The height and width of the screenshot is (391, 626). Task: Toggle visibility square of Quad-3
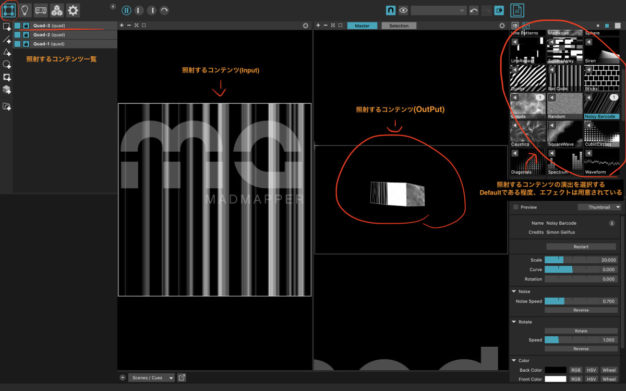pos(18,26)
